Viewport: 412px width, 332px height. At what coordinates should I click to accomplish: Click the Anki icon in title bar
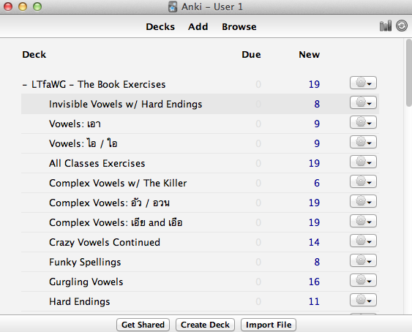pos(173,7)
